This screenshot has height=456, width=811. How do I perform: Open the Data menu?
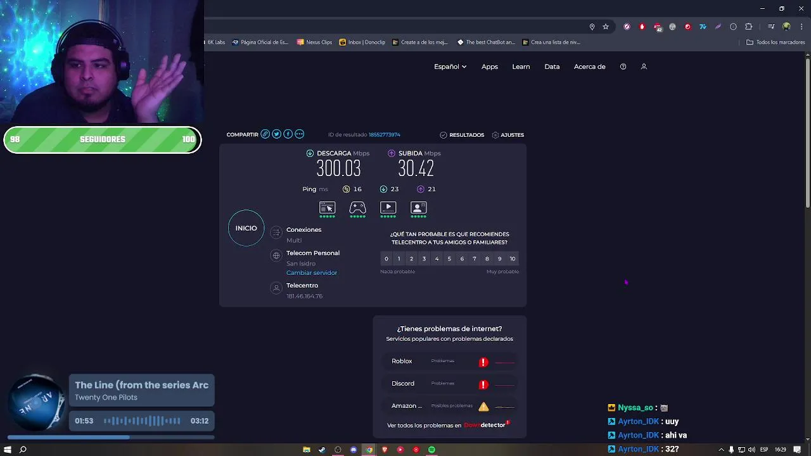[552, 66]
